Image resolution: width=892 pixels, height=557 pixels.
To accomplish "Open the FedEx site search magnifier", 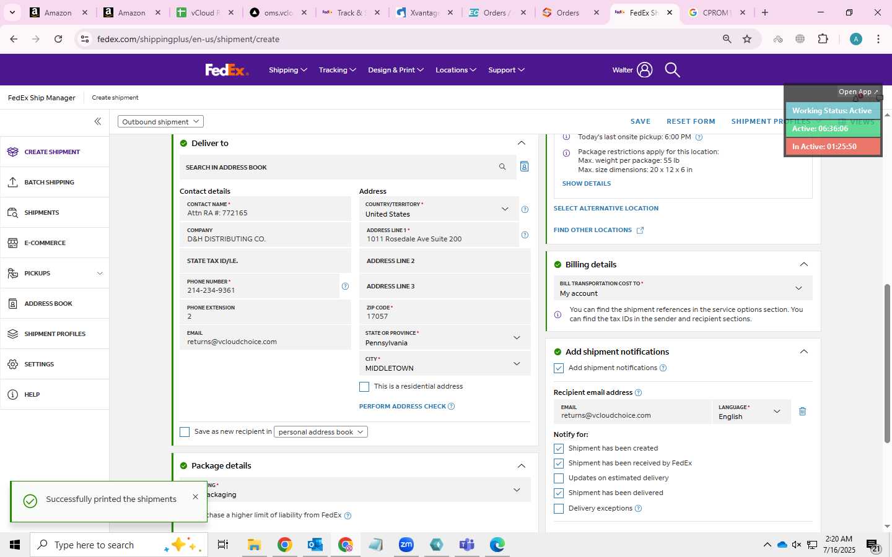I will point(672,70).
